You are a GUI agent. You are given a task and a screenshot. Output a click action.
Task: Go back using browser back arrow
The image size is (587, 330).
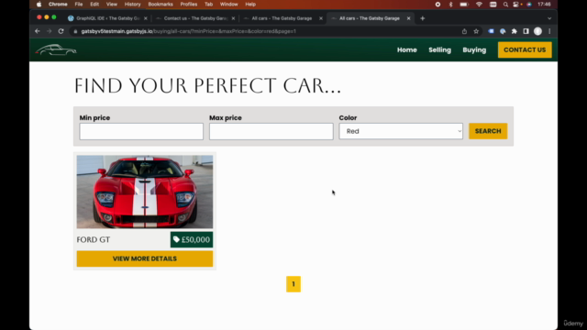[38, 31]
